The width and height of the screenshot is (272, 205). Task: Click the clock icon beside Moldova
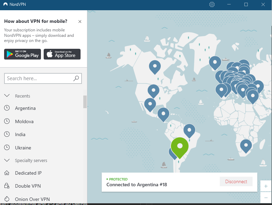(7, 121)
